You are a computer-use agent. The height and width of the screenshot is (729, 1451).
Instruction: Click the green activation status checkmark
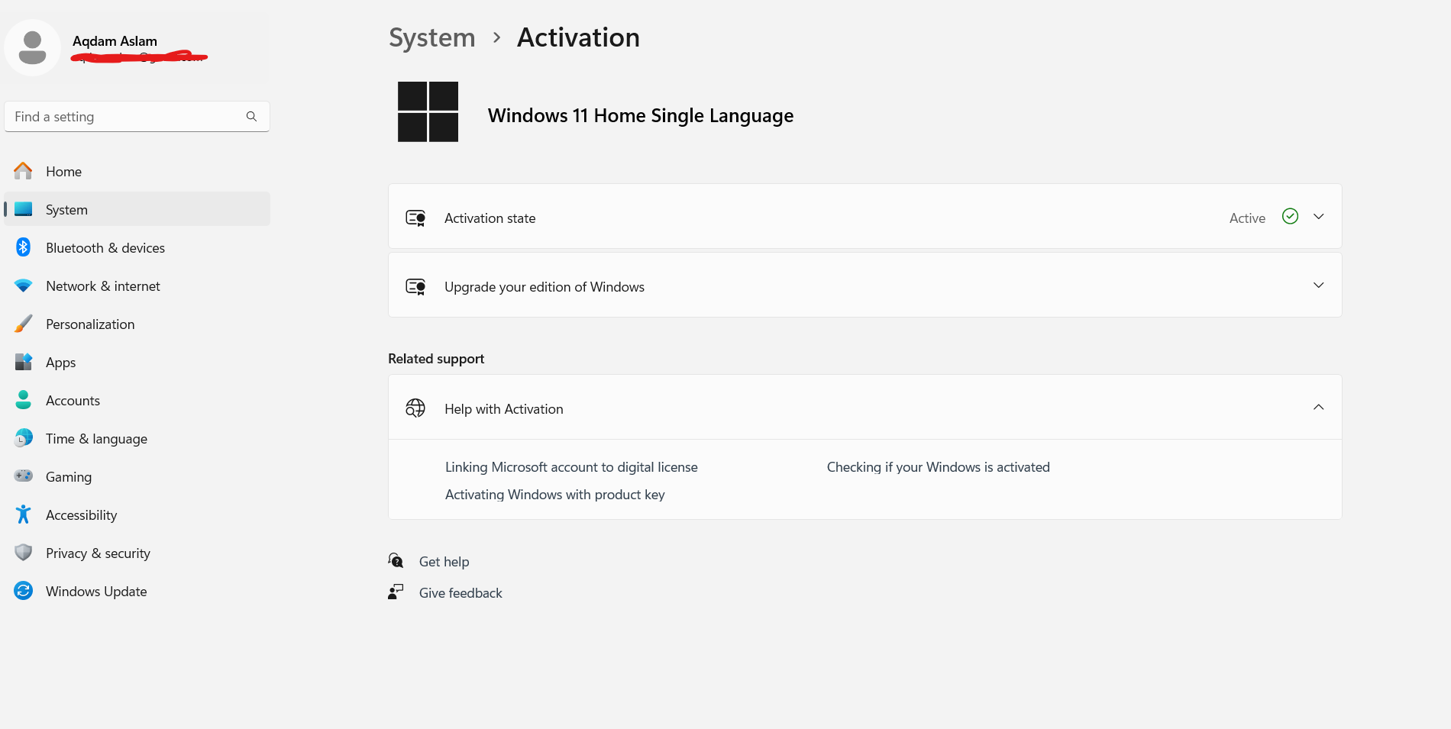[x=1289, y=217]
